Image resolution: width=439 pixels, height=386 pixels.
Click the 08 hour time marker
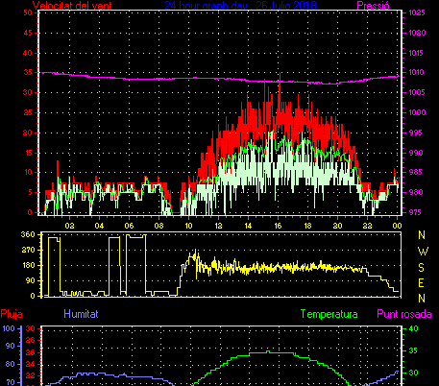point(159,226)
